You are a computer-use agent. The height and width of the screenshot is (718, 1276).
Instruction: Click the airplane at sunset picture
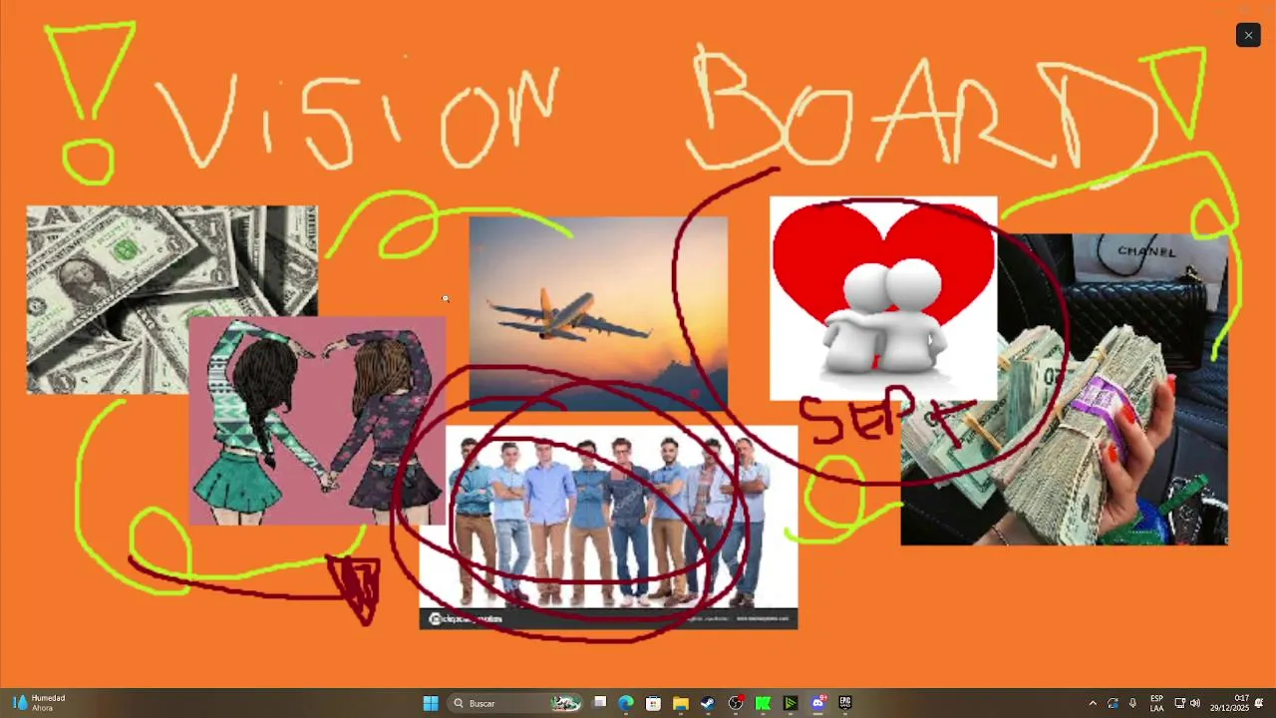pyautogui.click(x=598, y=314)
